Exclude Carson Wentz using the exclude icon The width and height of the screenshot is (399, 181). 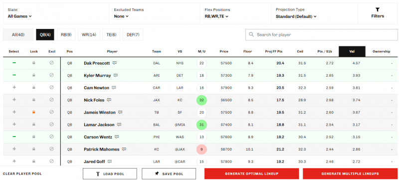(x=52, y=137)
